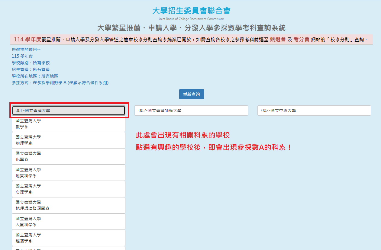Click the 115 學年度 selected item text
This screenshot has width=381, height=250.
22,56
